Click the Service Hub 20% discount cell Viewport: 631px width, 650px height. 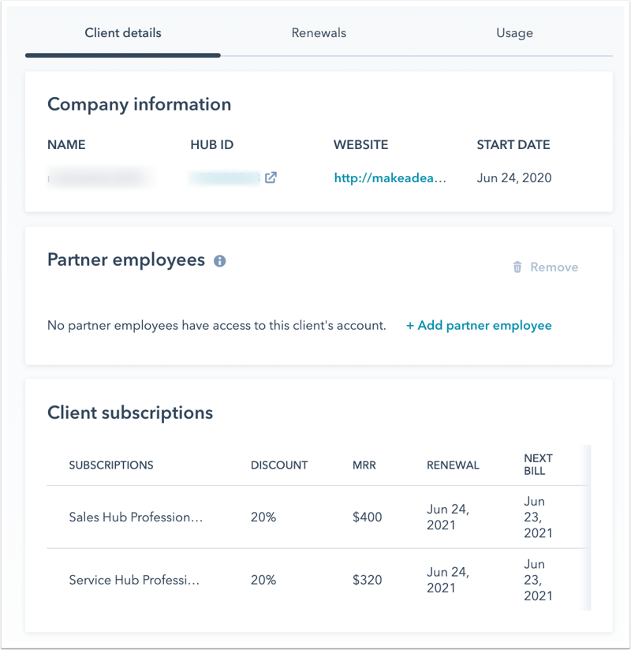(263, 580)
